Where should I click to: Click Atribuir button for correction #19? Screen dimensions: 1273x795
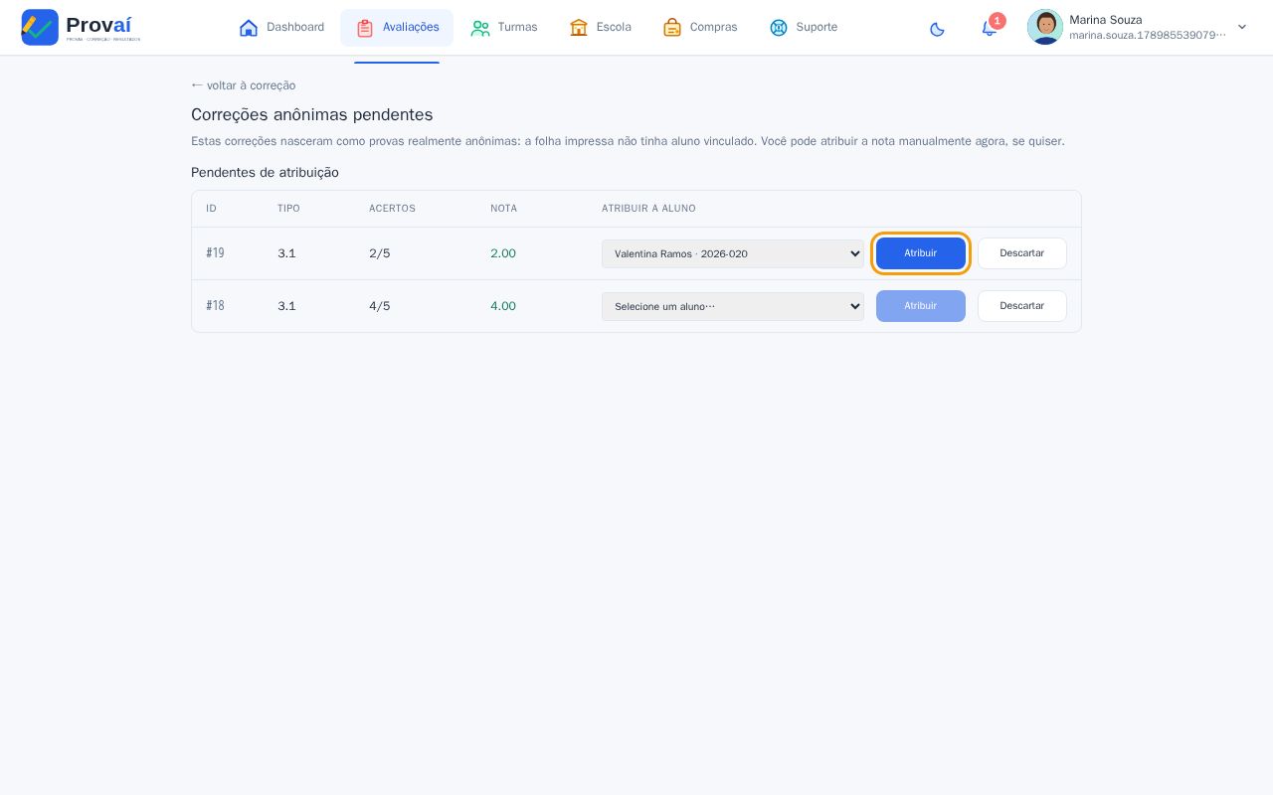tap(921, 253)
